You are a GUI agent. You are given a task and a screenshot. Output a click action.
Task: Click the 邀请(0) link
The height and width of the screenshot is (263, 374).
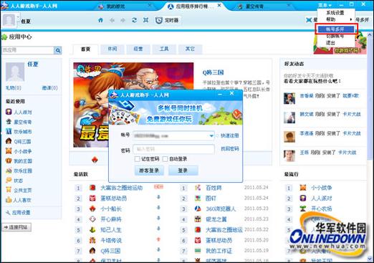point(50,88)
